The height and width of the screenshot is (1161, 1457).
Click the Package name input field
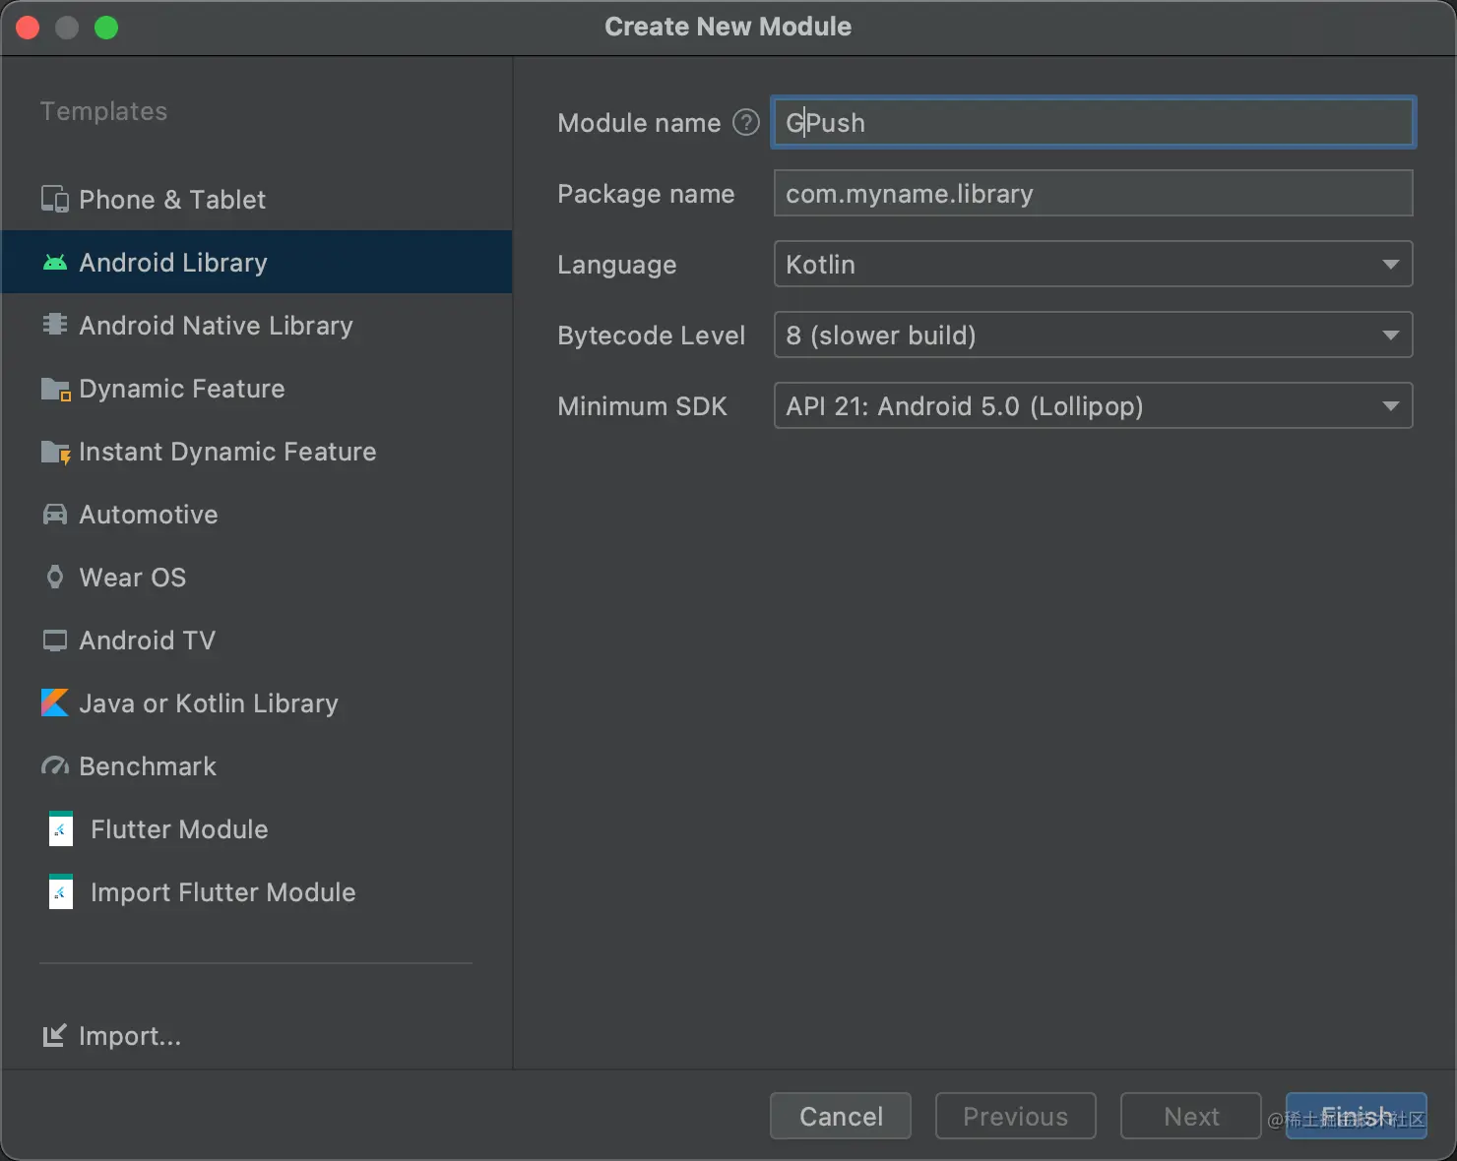[x=1094, y=193]
